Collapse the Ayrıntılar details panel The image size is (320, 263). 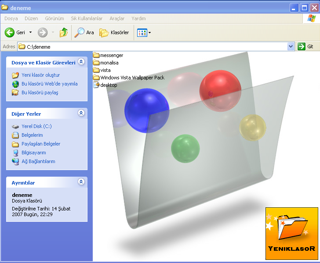click(81, 181)
